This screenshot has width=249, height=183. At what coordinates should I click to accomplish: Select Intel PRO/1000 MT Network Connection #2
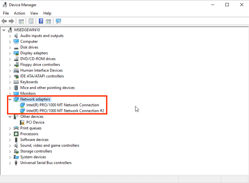[65, 111]
